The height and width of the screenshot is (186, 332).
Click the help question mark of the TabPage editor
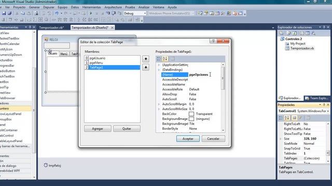pyautogui.click(x=213, y=41)
